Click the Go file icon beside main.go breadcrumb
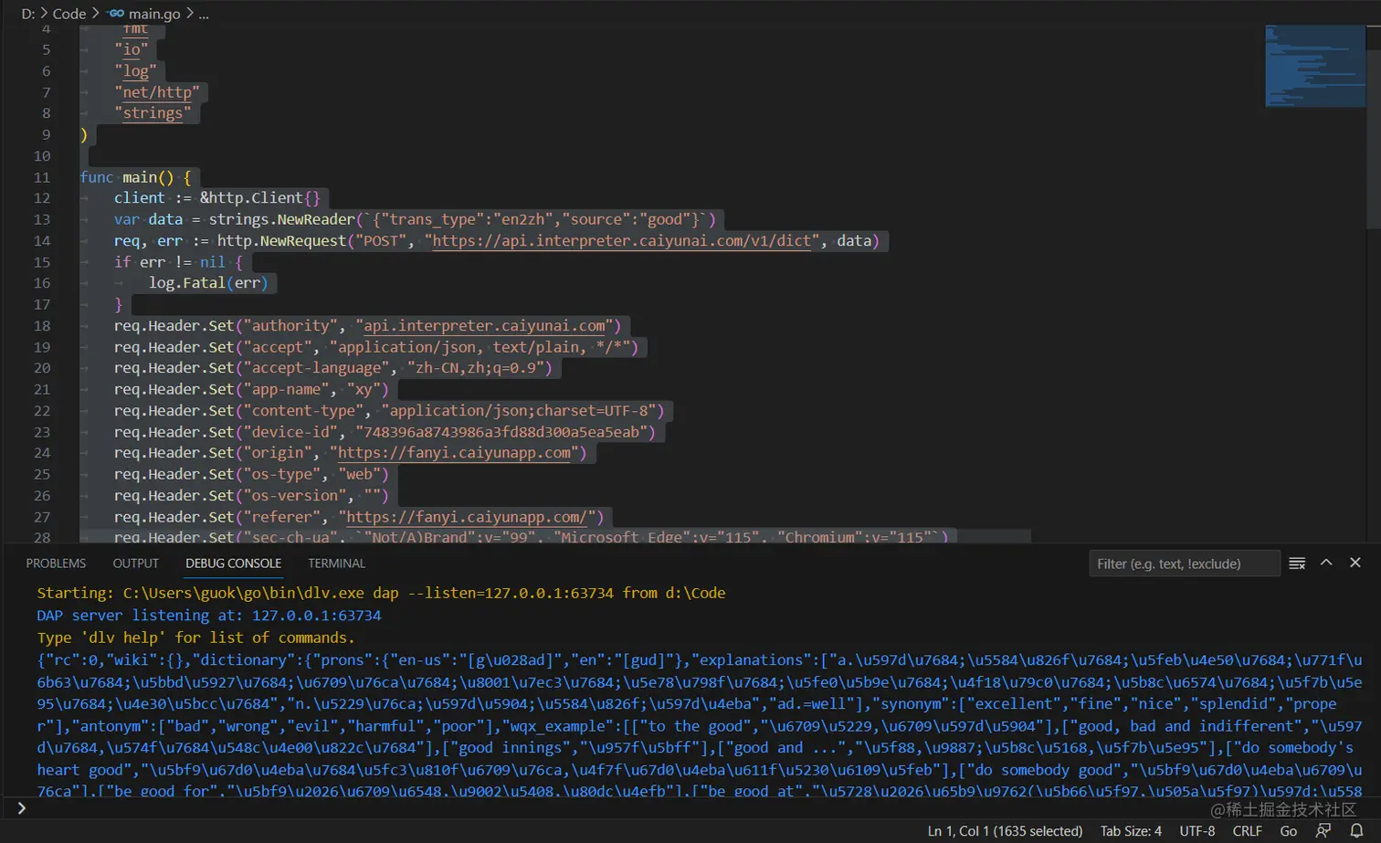The height and width of the screenshot is (843, 1381). pos(116,14)
